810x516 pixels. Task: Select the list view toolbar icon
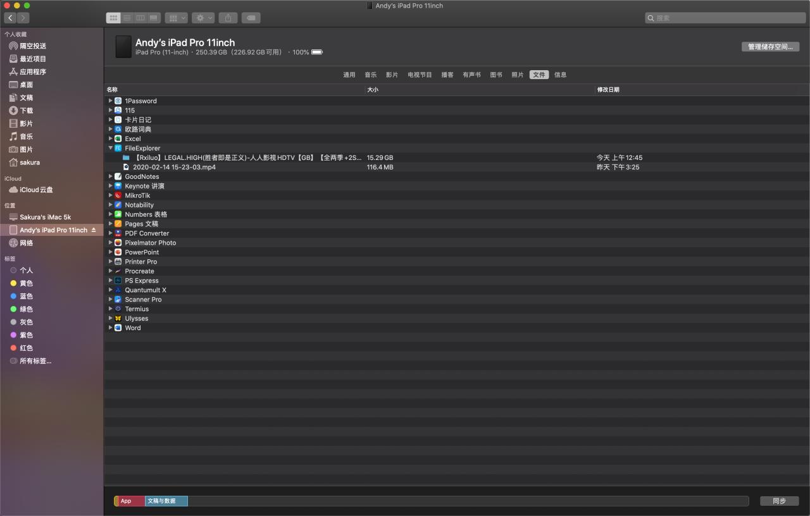pyautogui.click(x=127, y=18)
